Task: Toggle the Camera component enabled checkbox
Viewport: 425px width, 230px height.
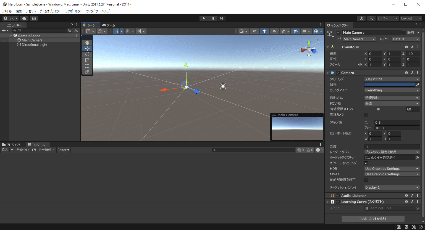Action: point(338,73)
